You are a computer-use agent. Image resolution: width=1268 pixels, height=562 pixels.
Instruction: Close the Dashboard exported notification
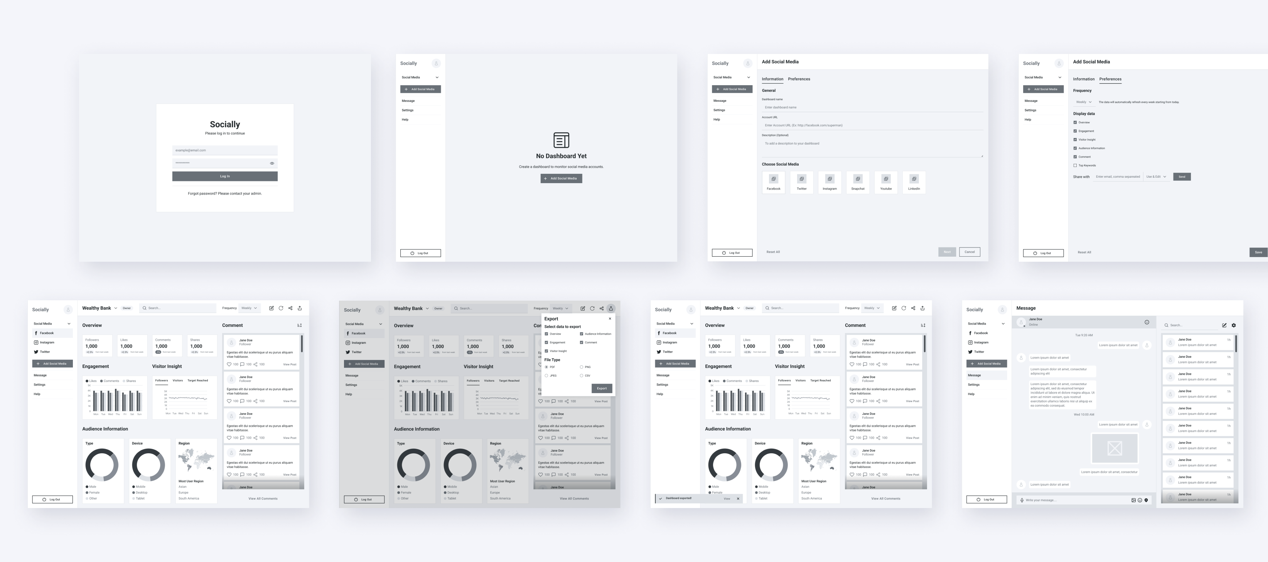(738, 498)
